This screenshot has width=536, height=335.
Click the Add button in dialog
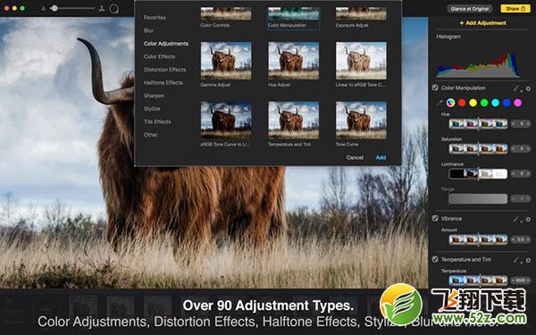pyautogui.click(x=381, y=157)
